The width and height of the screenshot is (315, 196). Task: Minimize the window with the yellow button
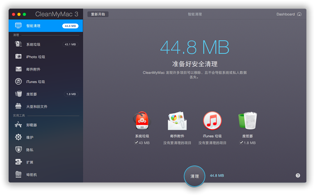coord(19,14)
